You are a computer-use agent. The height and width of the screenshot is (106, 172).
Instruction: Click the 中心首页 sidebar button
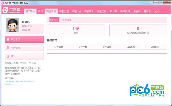click(x=24, y=39)
